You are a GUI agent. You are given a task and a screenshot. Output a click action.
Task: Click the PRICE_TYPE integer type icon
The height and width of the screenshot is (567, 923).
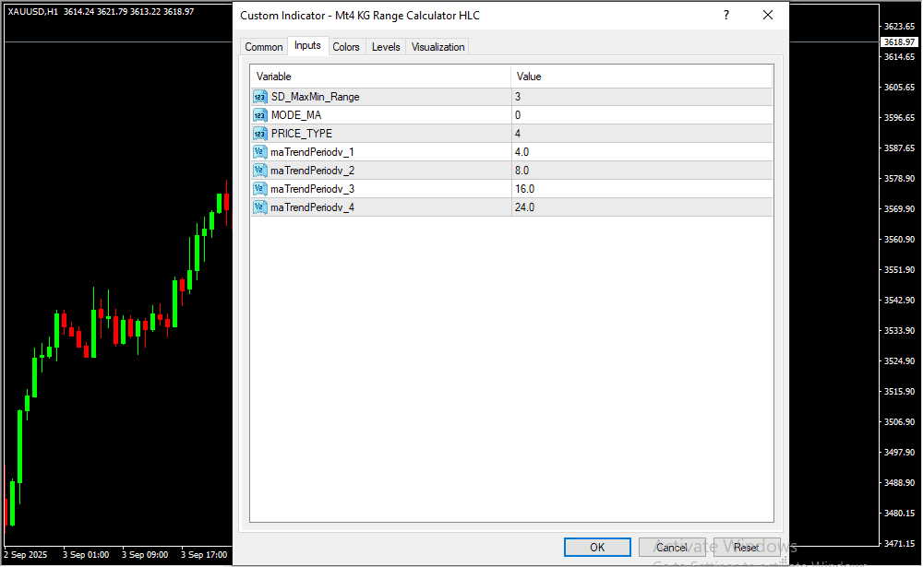259,134
